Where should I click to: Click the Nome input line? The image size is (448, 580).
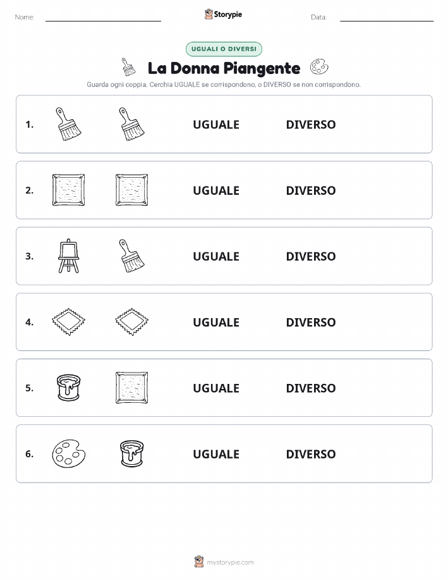(x=103, y=18)
